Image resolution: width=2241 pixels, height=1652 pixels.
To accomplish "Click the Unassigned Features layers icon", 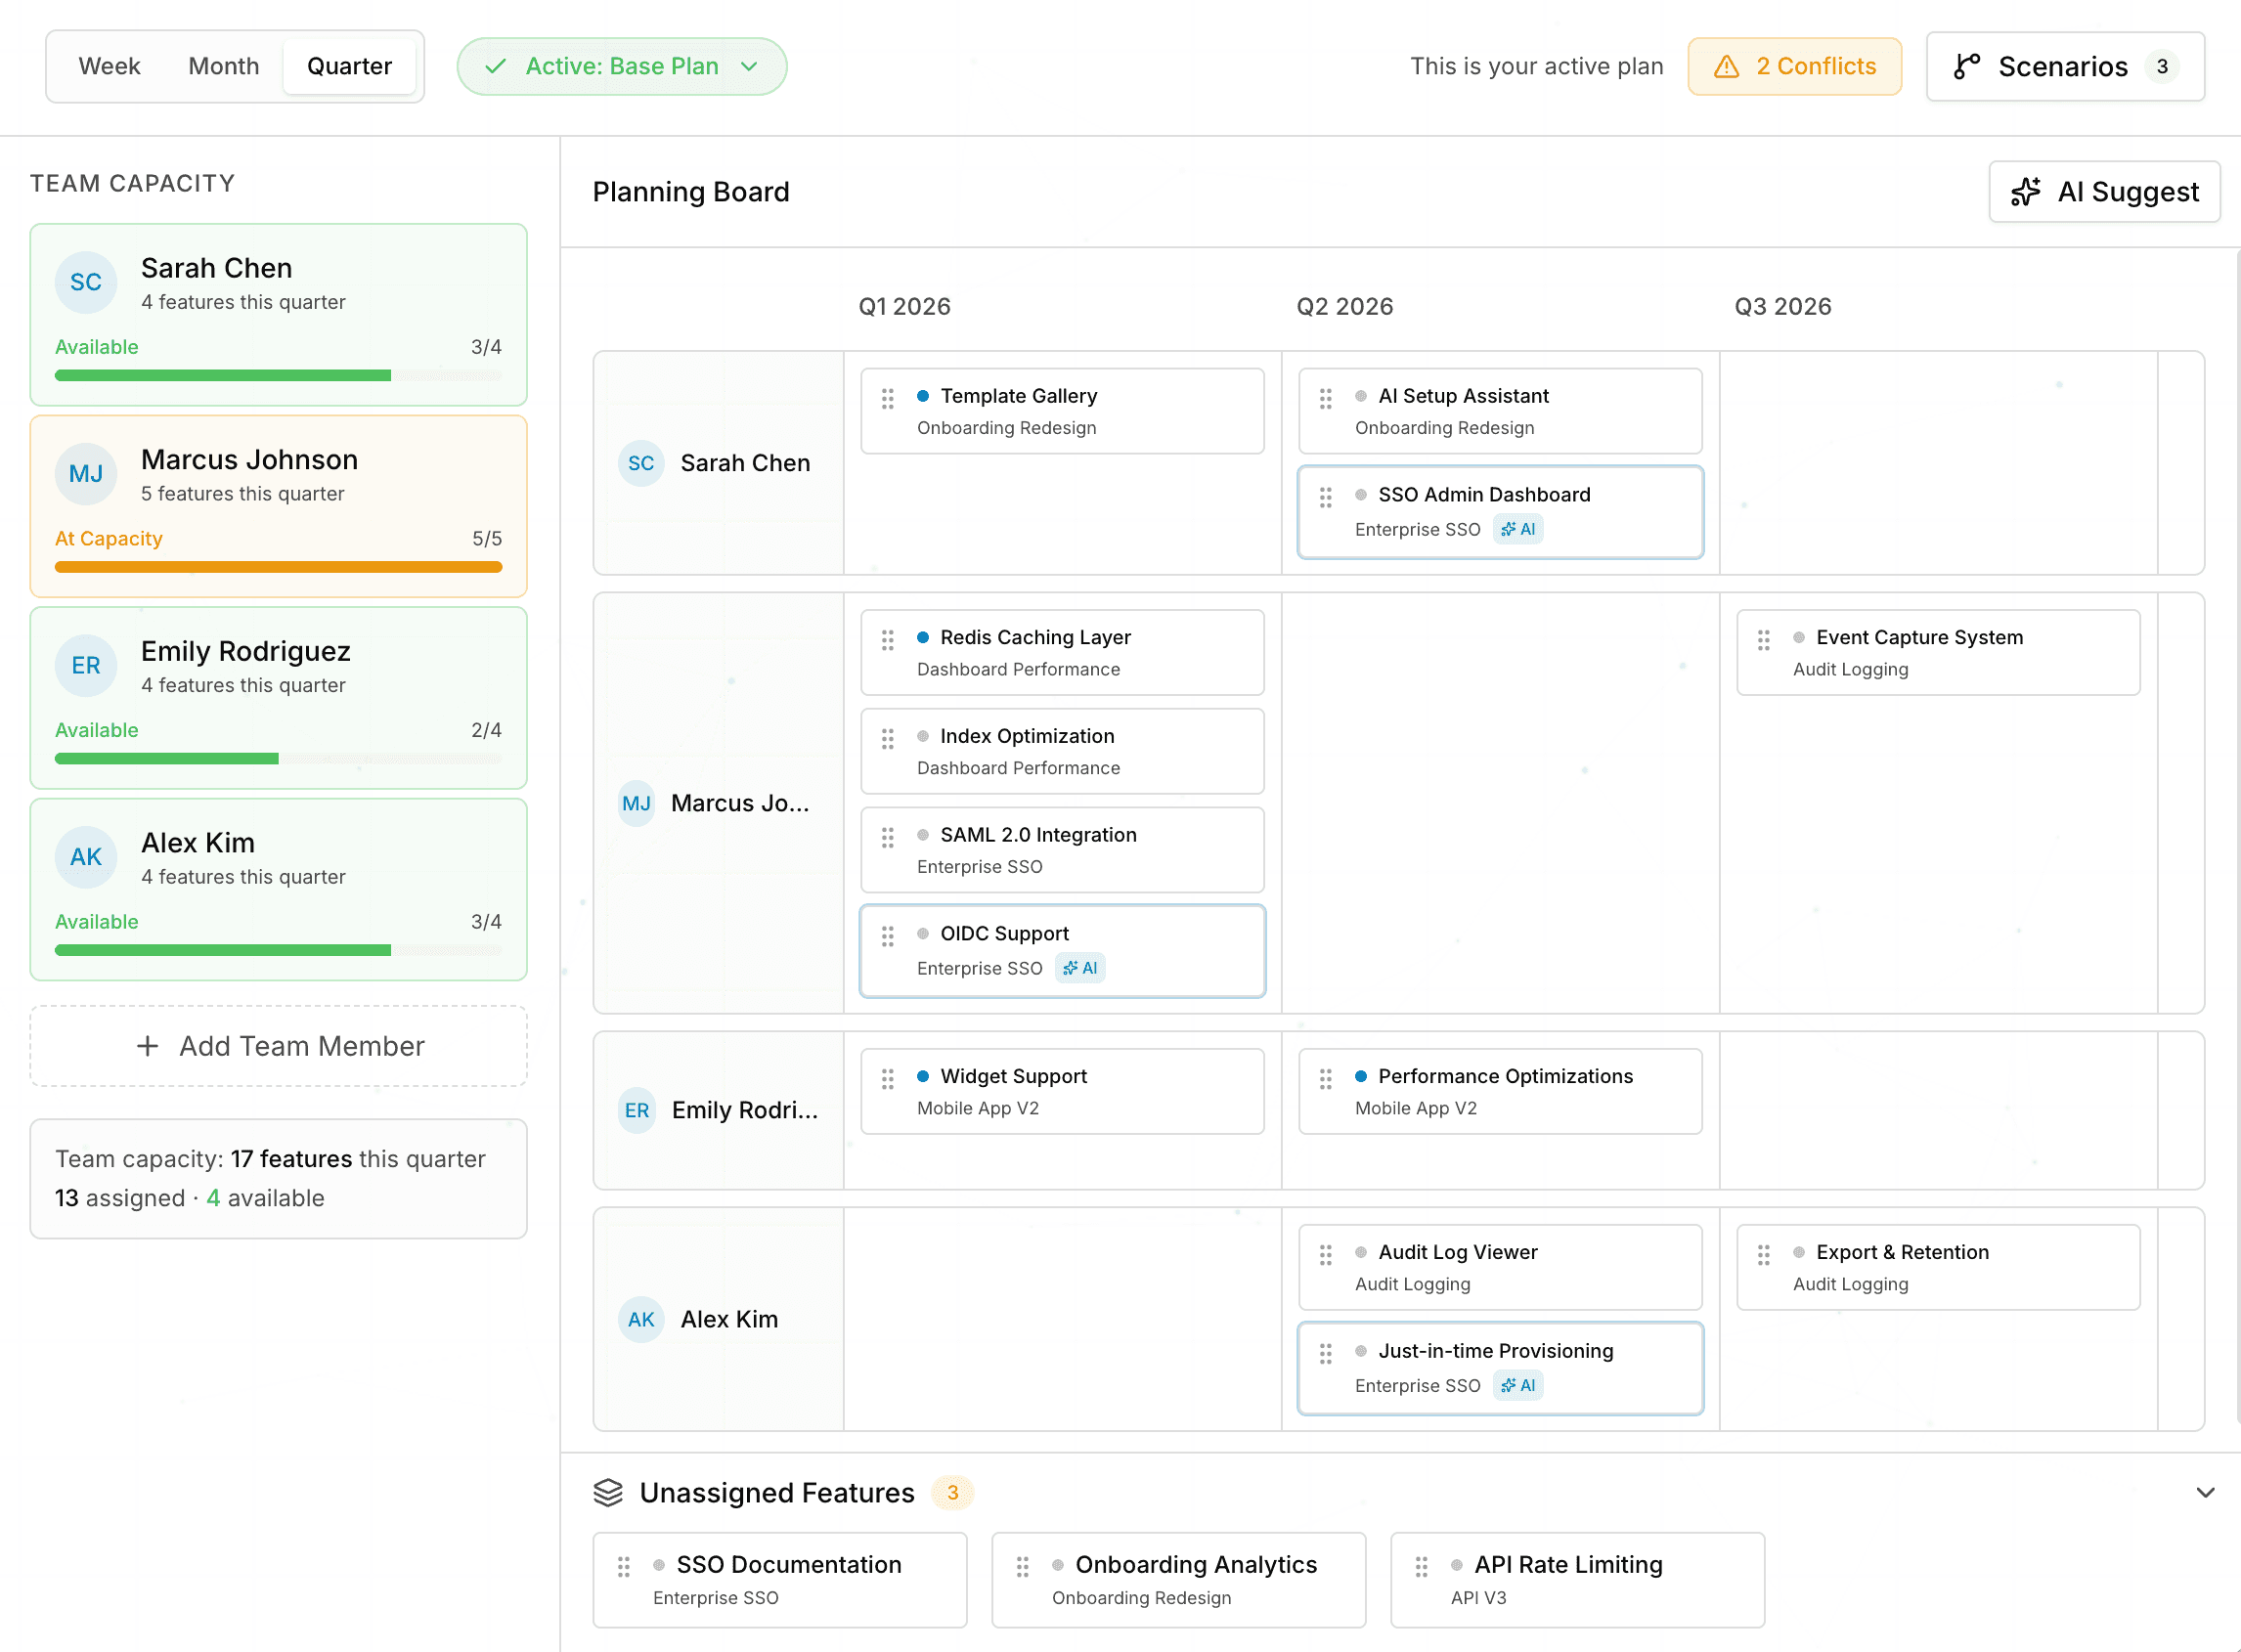I will point(608,1492).
